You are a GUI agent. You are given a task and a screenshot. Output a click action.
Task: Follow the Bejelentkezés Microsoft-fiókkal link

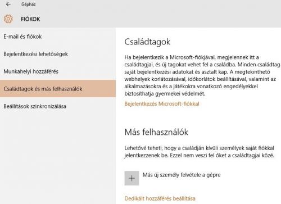162,104
